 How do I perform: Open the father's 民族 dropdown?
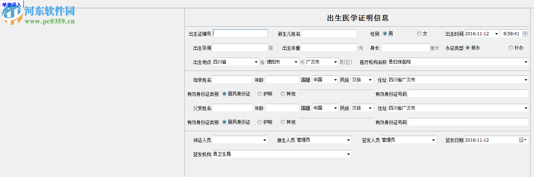(x=370, y=108)
